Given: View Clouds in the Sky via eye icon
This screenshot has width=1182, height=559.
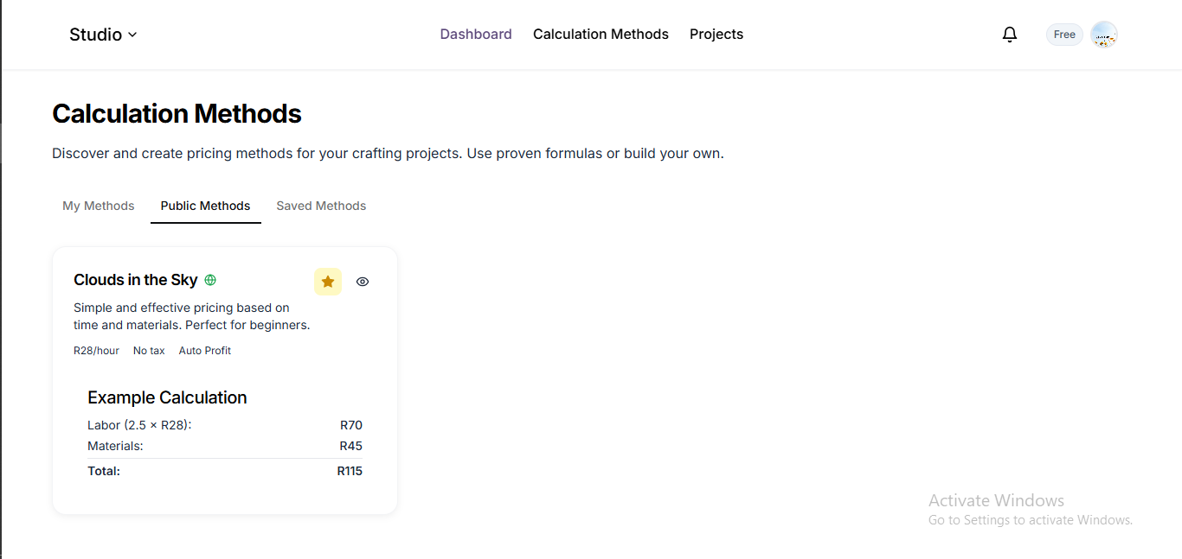Looking at the screenshot, I should [x=363, y=282].
